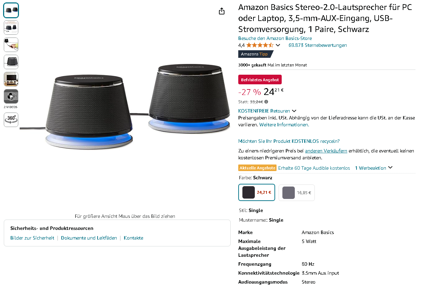
Task: Expand the star rating dropdown arrow
Action: [x=278, y=45]
